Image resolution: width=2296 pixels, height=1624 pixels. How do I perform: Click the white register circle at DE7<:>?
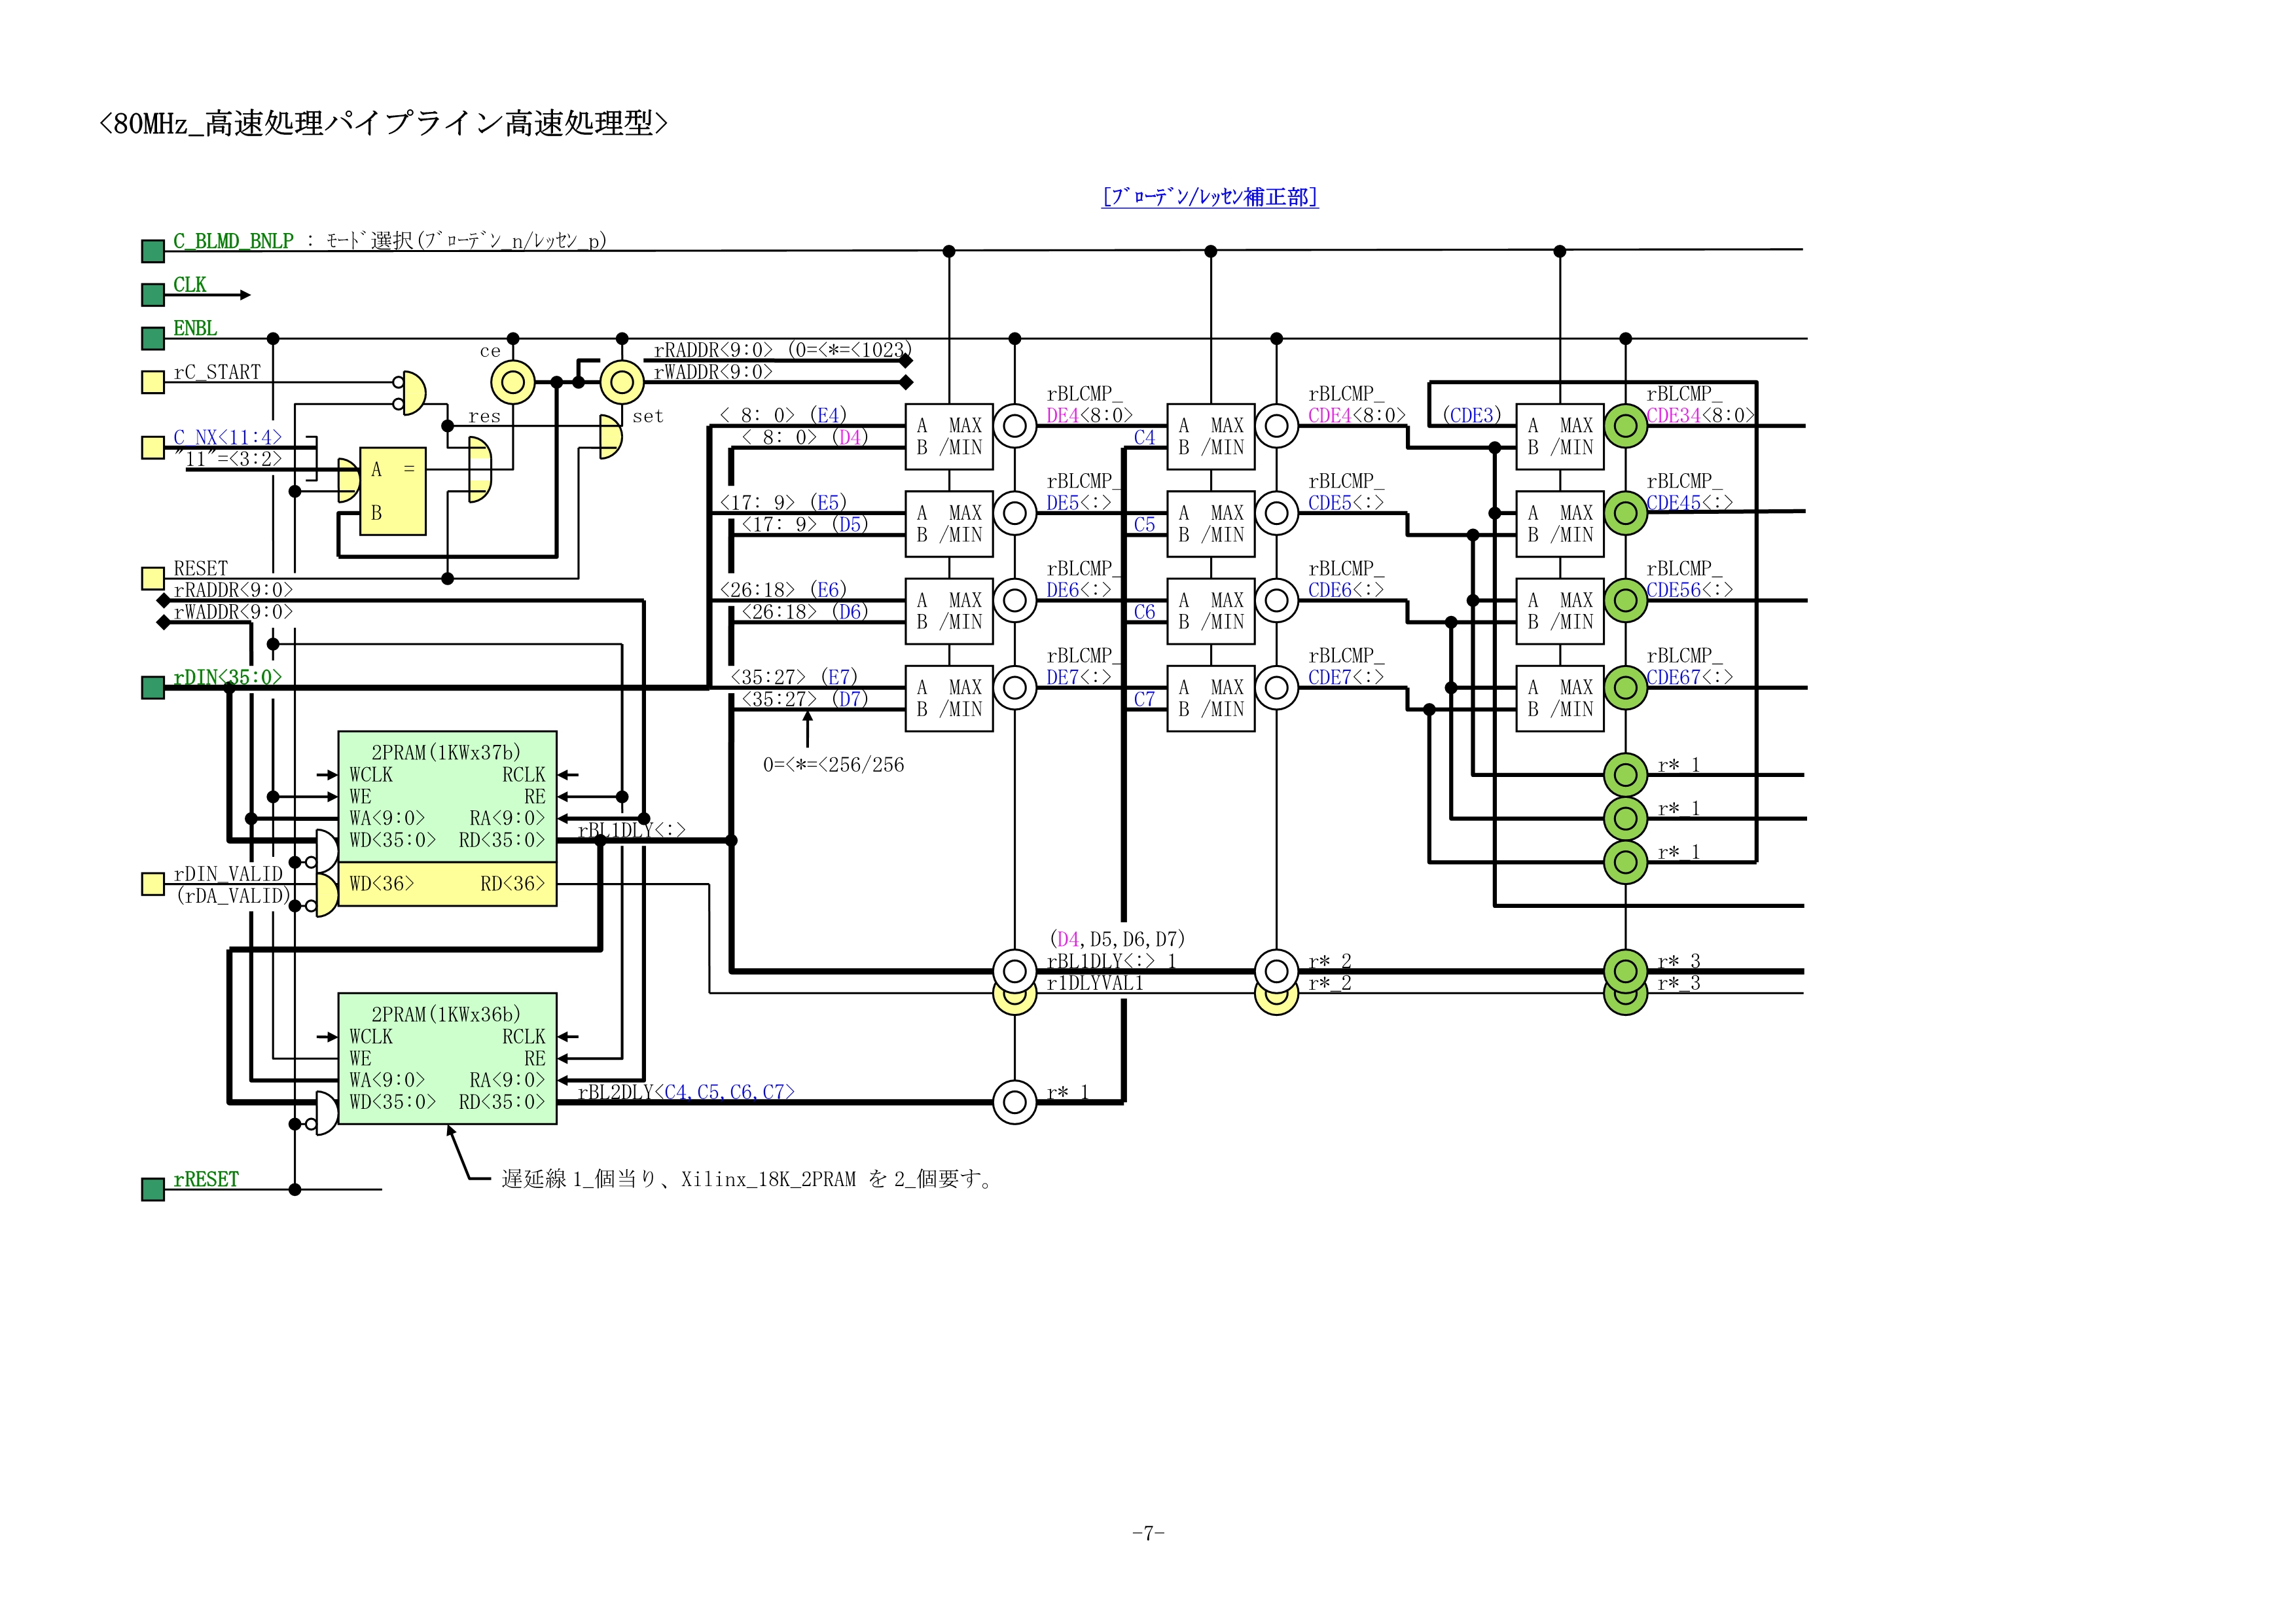click(x=1015, y=688)
